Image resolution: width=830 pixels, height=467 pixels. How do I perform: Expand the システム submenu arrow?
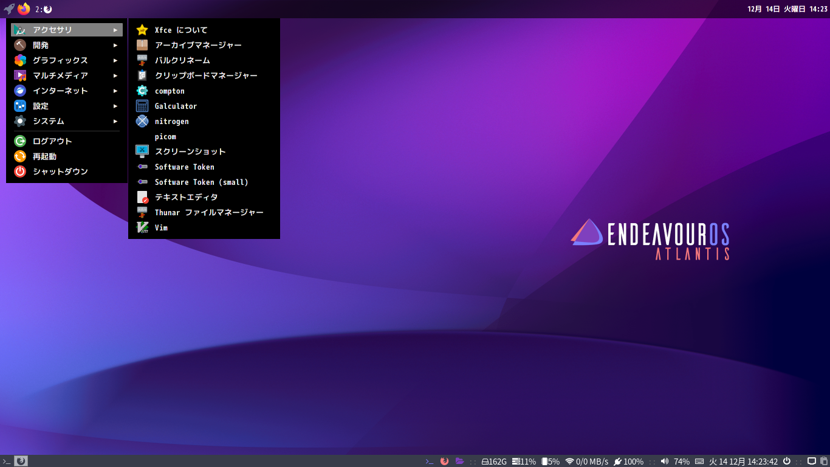[115, 121]
